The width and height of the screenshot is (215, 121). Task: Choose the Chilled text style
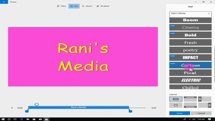point(190,87)
